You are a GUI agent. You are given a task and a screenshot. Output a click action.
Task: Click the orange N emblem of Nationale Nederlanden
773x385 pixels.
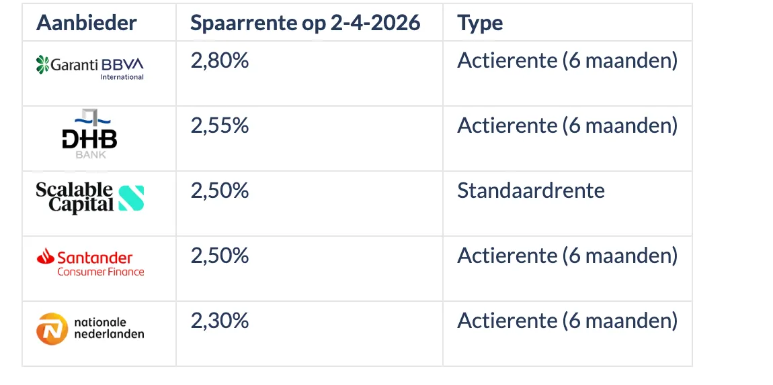pos(52,329)
